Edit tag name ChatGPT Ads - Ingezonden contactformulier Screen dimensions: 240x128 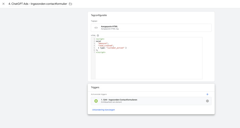point(38,4)
